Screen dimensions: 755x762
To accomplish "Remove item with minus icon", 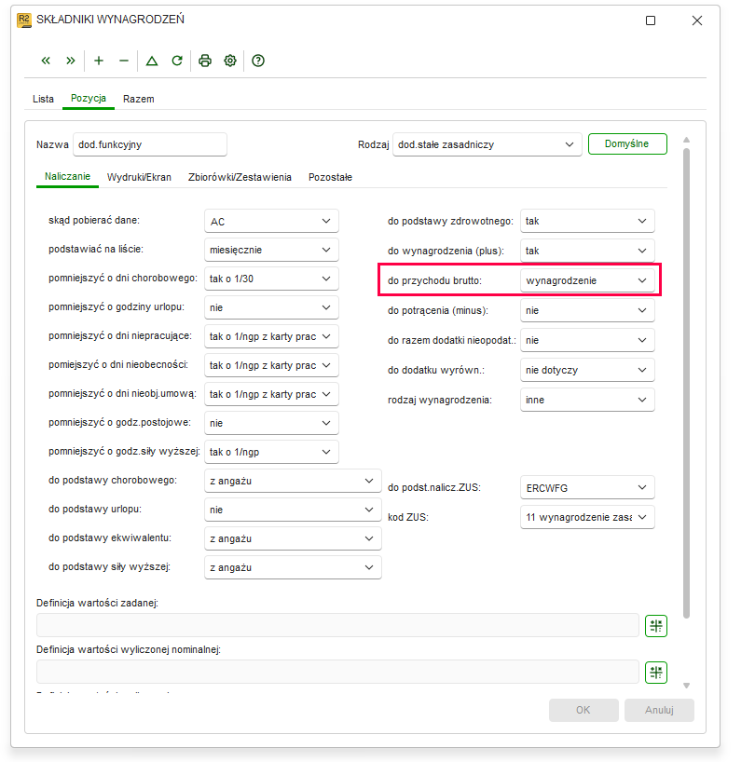I will 124,61.
